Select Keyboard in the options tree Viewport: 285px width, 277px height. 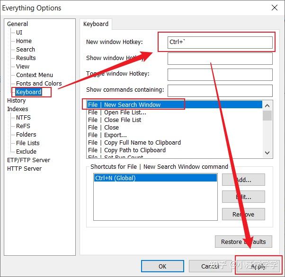pyautogui.click(x=28, y=92)
